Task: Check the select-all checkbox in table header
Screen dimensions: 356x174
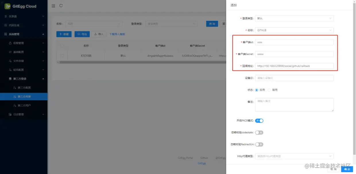Action: (x=62, y=45)
